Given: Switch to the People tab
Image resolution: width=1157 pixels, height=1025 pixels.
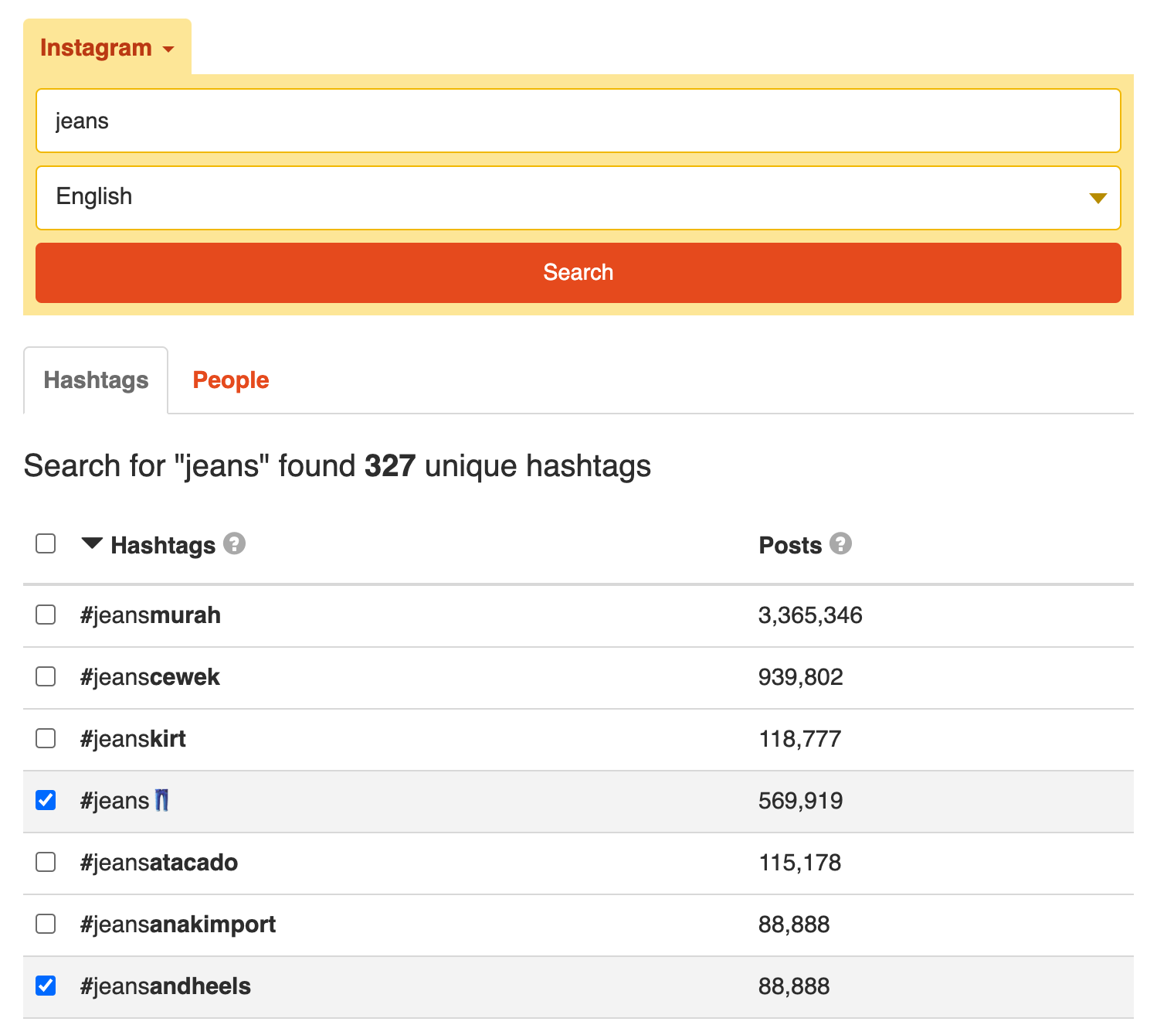Looking at the screenshot, I should click(x=231, y=380).
